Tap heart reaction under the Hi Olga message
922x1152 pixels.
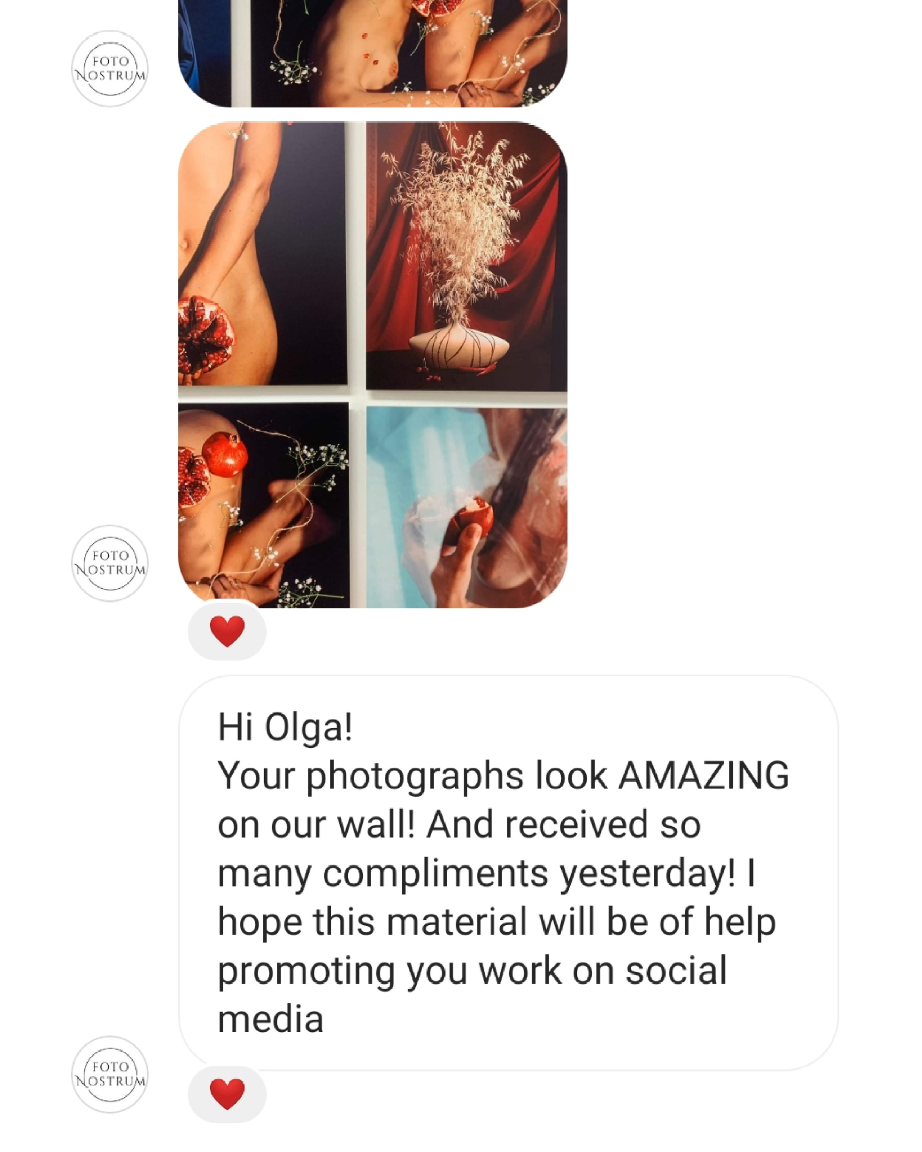[227, 1093]
